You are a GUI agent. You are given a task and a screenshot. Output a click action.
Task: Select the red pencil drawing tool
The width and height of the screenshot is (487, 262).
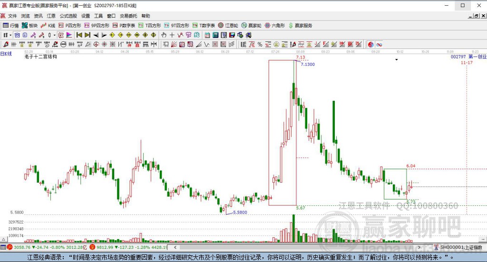click(6, 44)
